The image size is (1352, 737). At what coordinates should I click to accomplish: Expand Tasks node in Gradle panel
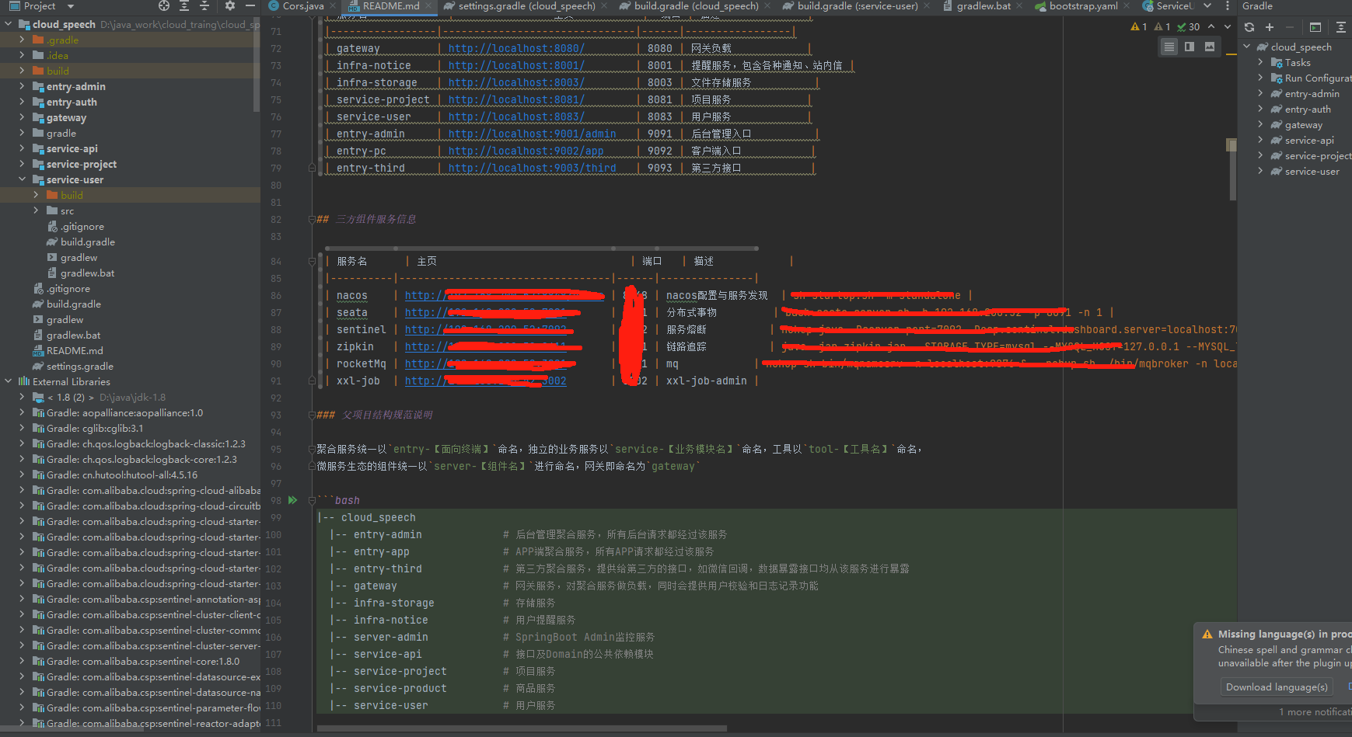click(x=1260, y=62)
